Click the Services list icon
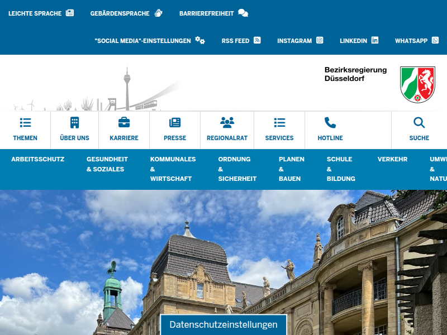The image size is (447, 335). [x=279, y=123]
